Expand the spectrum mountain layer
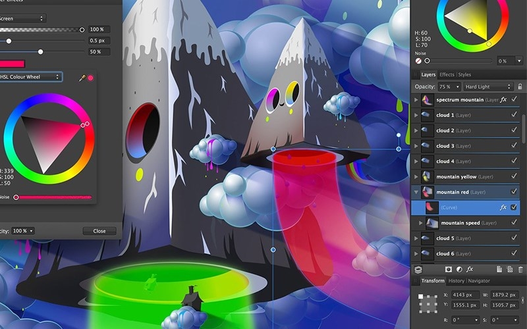This screenshot has width=527, height=329. pos(416,99)
